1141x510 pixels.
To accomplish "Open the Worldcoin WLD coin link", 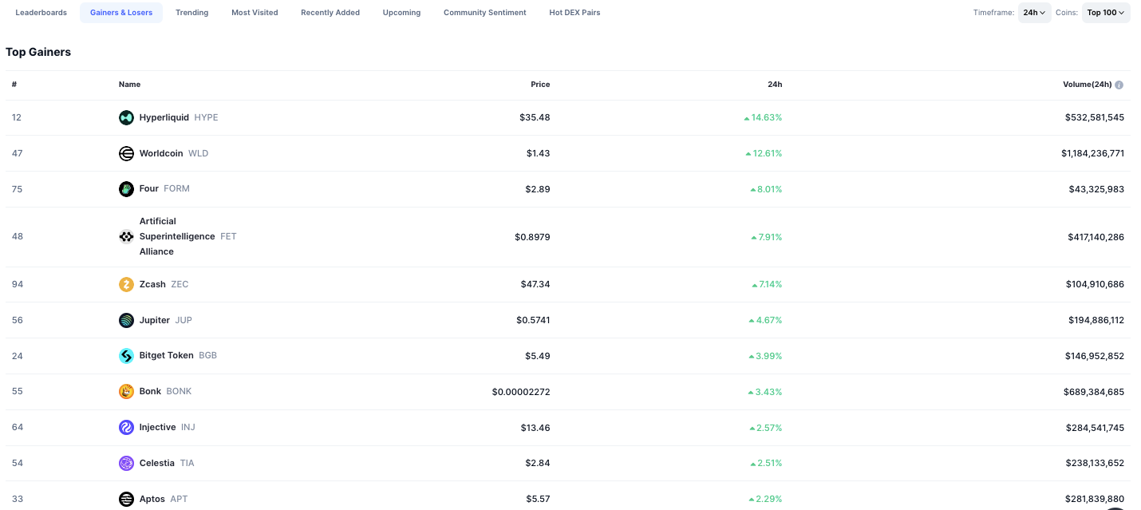I will tap(164, 153).
